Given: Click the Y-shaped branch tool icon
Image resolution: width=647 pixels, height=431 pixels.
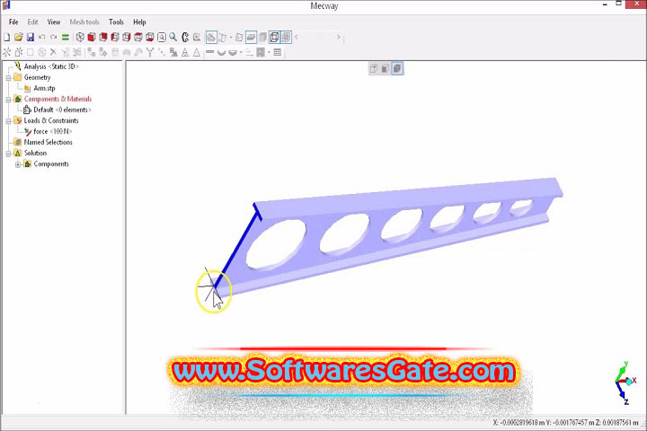Looking at the screenshot, I should [150, 52].
